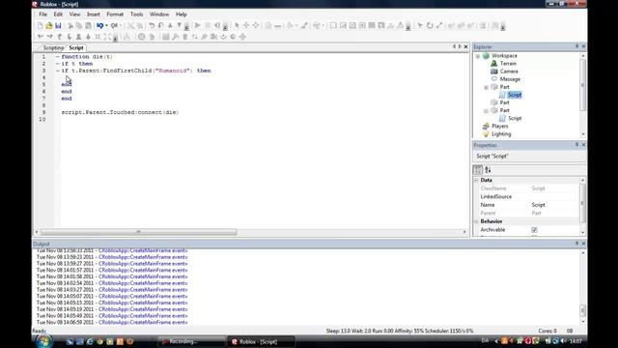Open the Insert menu
618x348 pixels.
coord(94,14)
